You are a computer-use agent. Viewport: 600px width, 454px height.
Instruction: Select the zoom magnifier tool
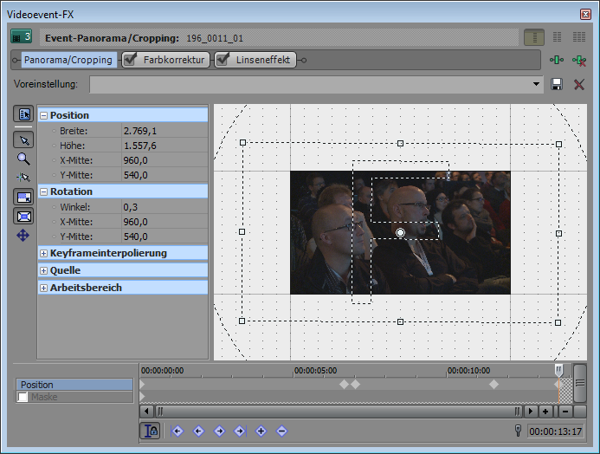pyautogui.click(x=23, y=159)
